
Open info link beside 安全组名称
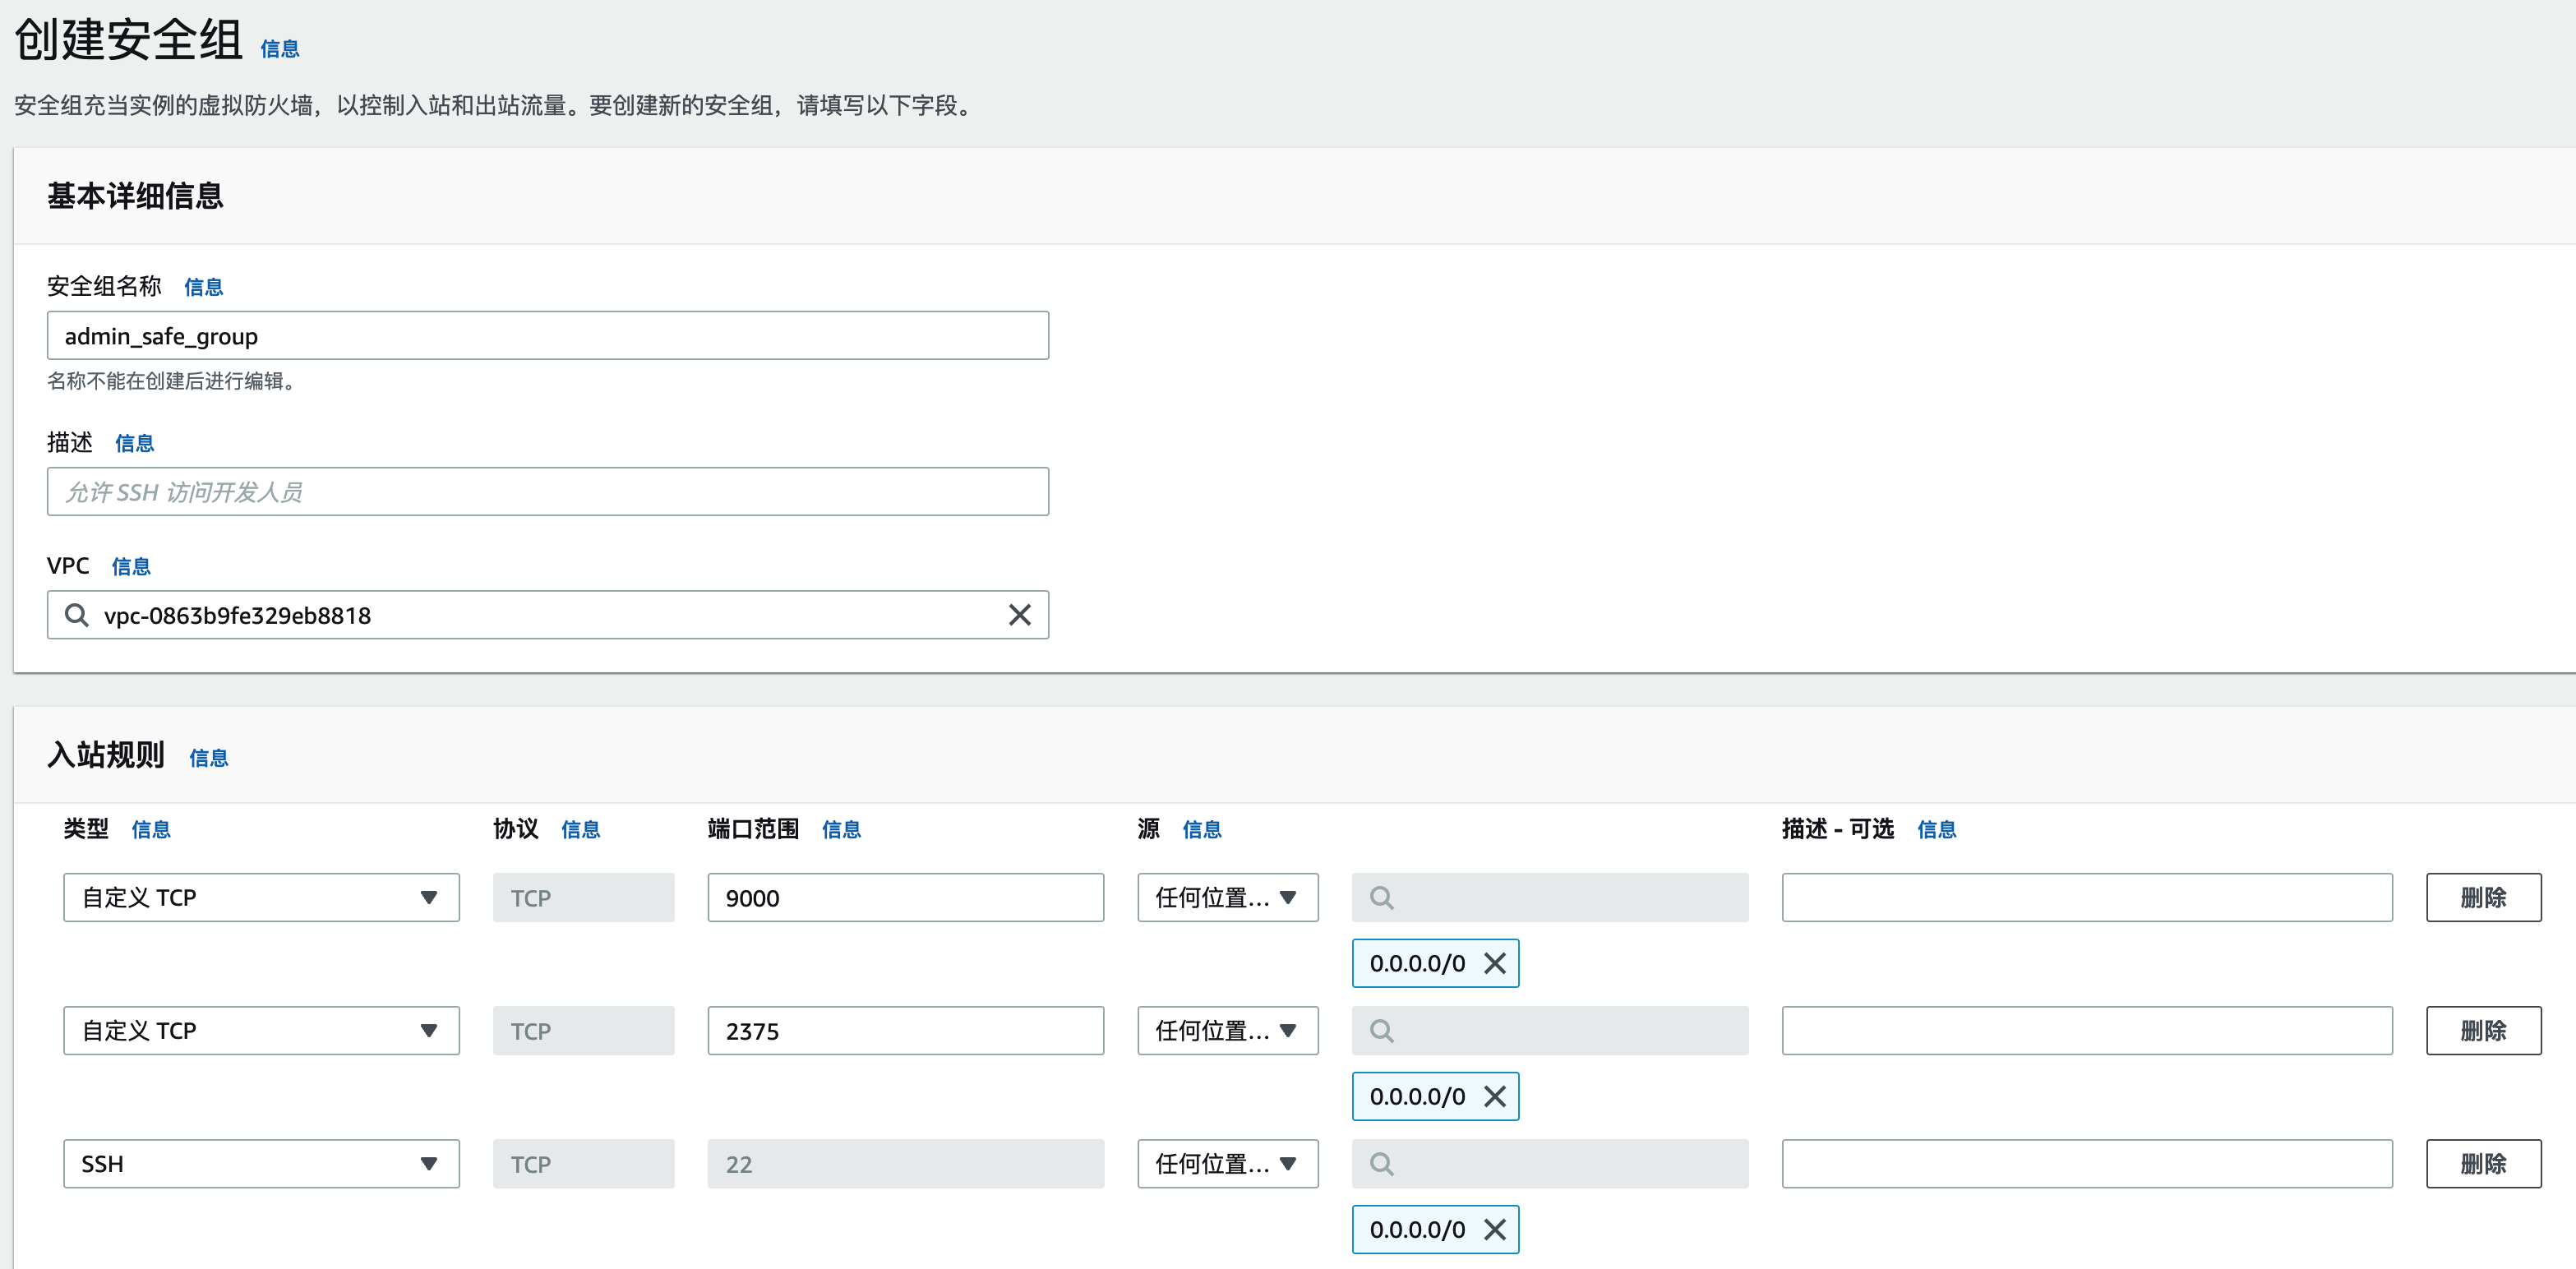tap(203, 287)
